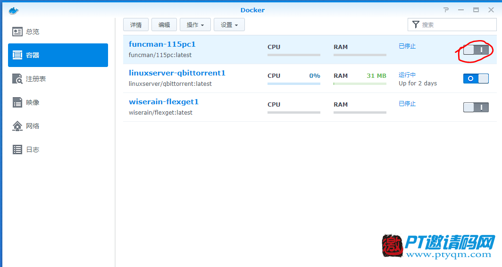Click the RAM usage bar of linuxserver-qbittorrent1
The image size is (502, 267).
click(360, 84)
